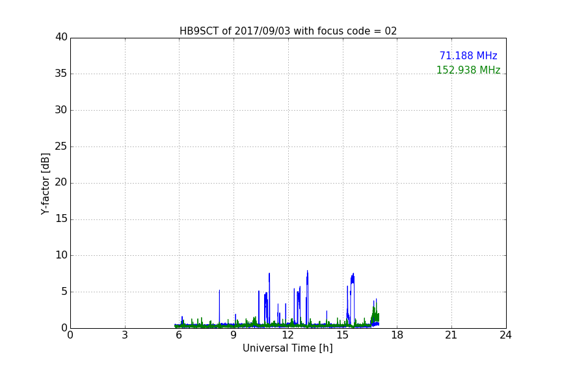
Task: Select the blue '71.188 MHz' legend label
Action: 468,56
